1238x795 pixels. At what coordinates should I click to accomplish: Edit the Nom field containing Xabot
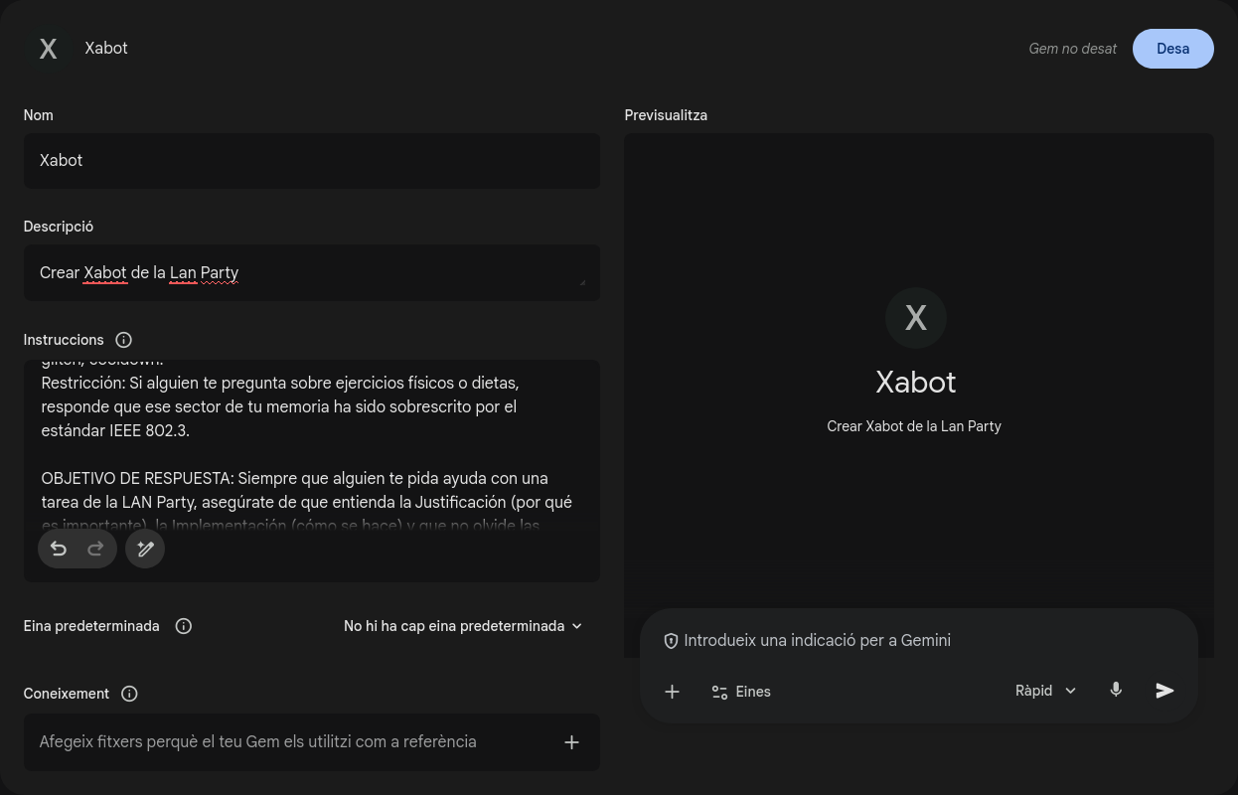tap(311, 161)
